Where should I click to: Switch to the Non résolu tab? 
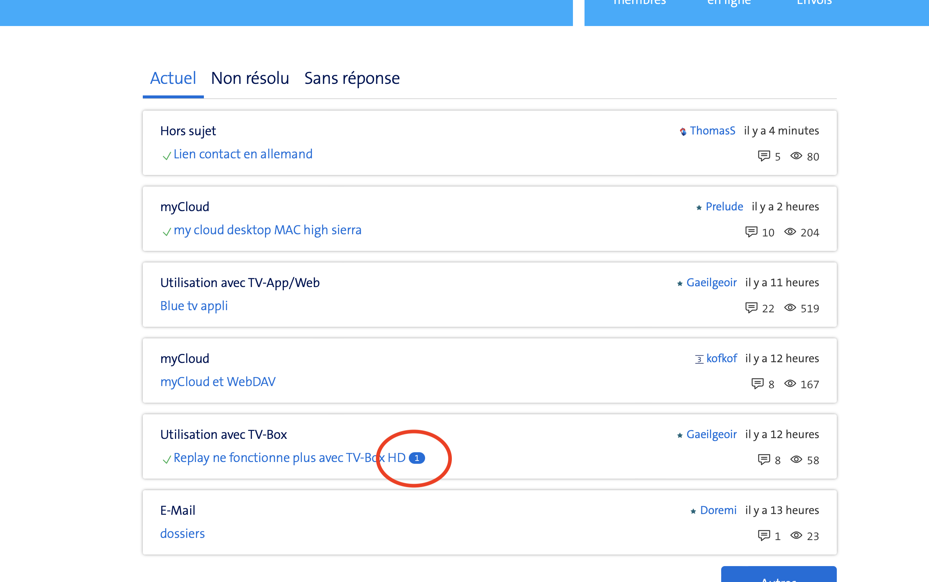[250, 78]
